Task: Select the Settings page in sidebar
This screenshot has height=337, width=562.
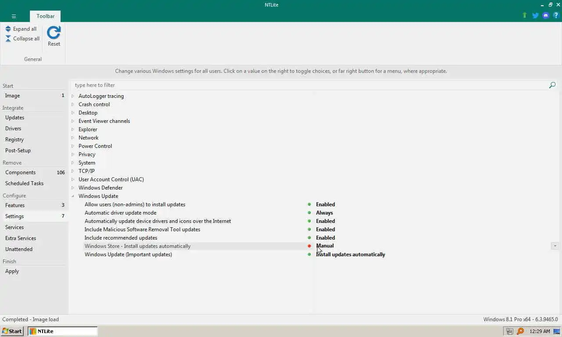Action: click(34, 216)
